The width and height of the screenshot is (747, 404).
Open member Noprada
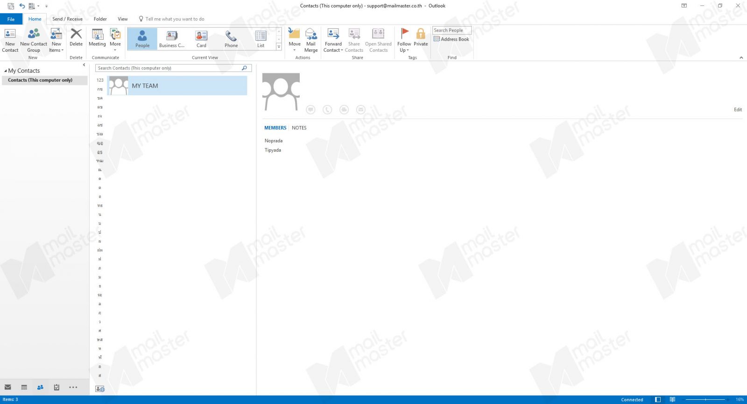click(274, 141)
